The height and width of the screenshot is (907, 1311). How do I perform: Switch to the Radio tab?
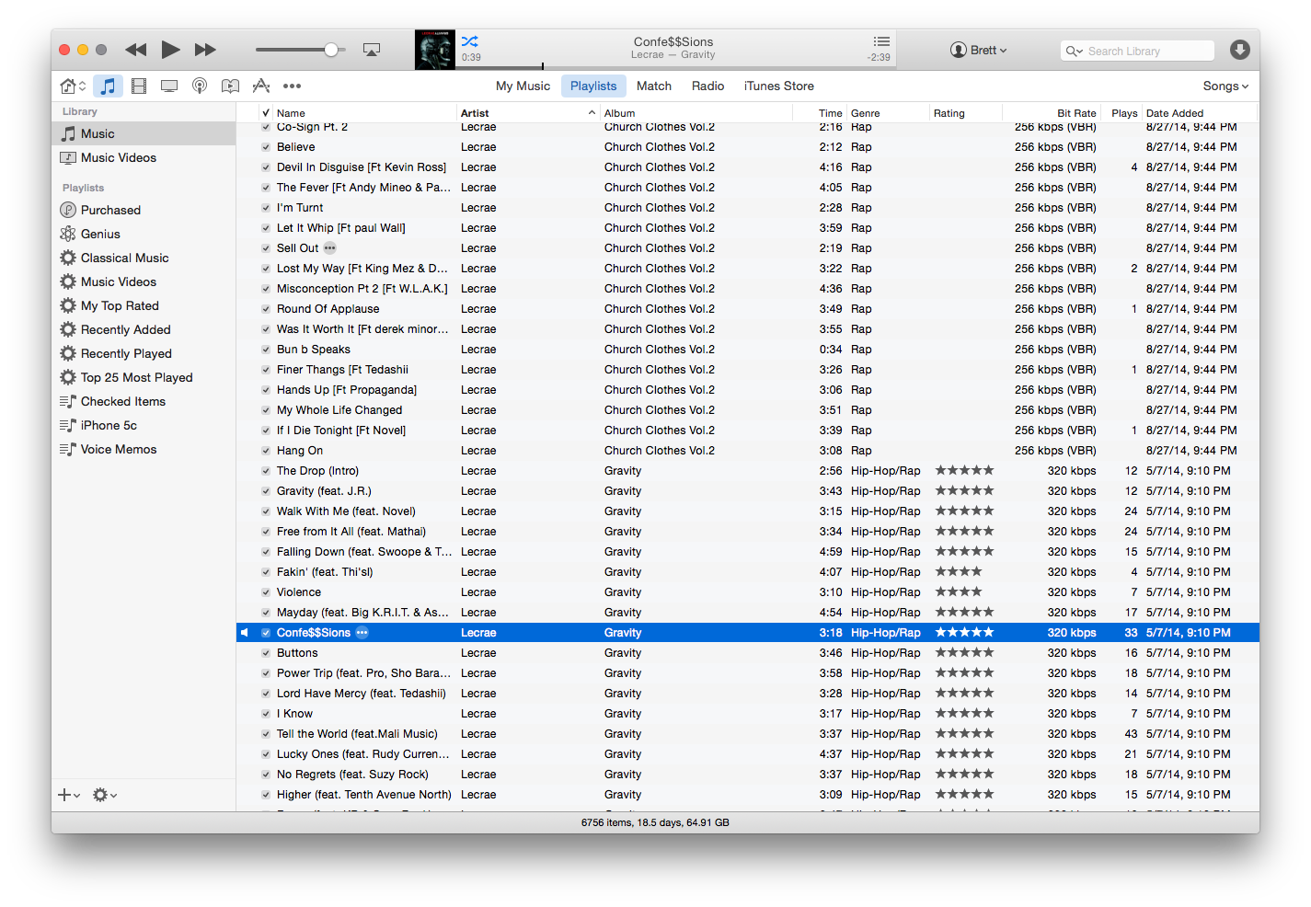tap(707, 86)
